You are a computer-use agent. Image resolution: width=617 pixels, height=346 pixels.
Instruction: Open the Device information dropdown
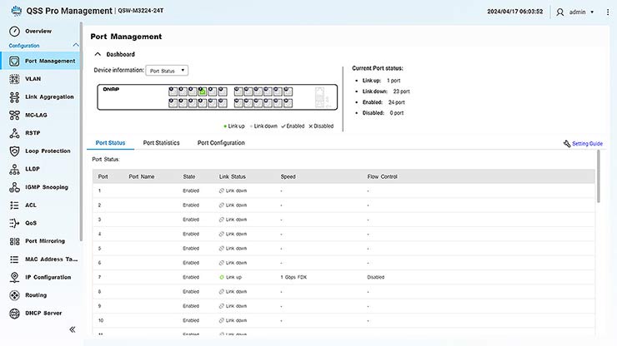pos(167,71)
